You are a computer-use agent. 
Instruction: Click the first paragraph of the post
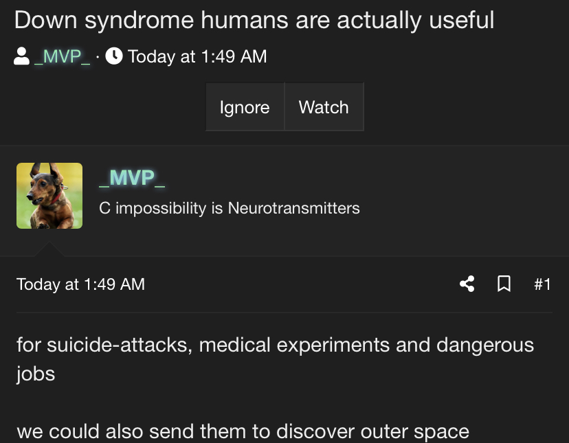tap(275, 359)
